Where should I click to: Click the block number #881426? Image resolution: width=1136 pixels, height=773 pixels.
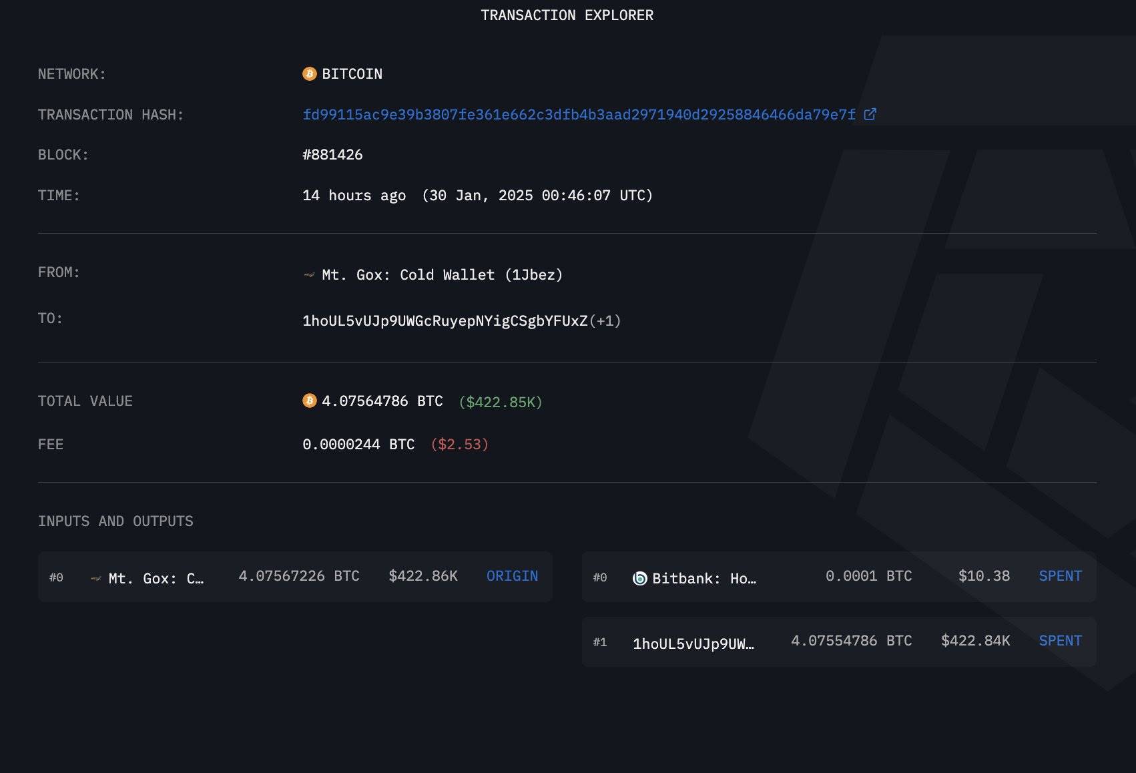click(332, 154)
